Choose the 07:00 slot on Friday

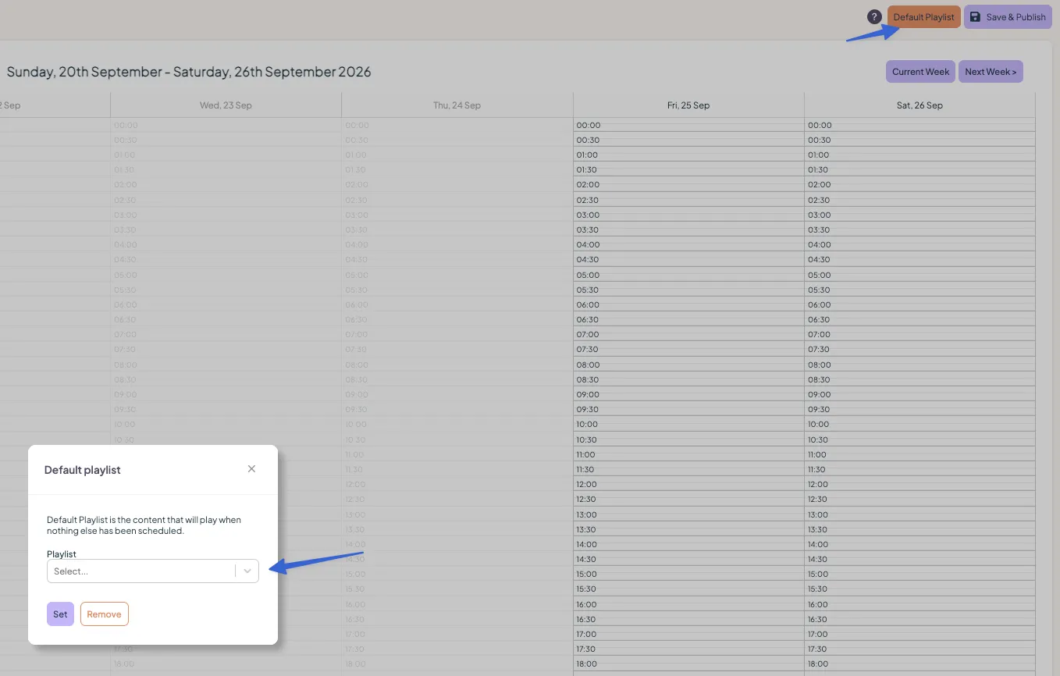(x=688, y=335)
